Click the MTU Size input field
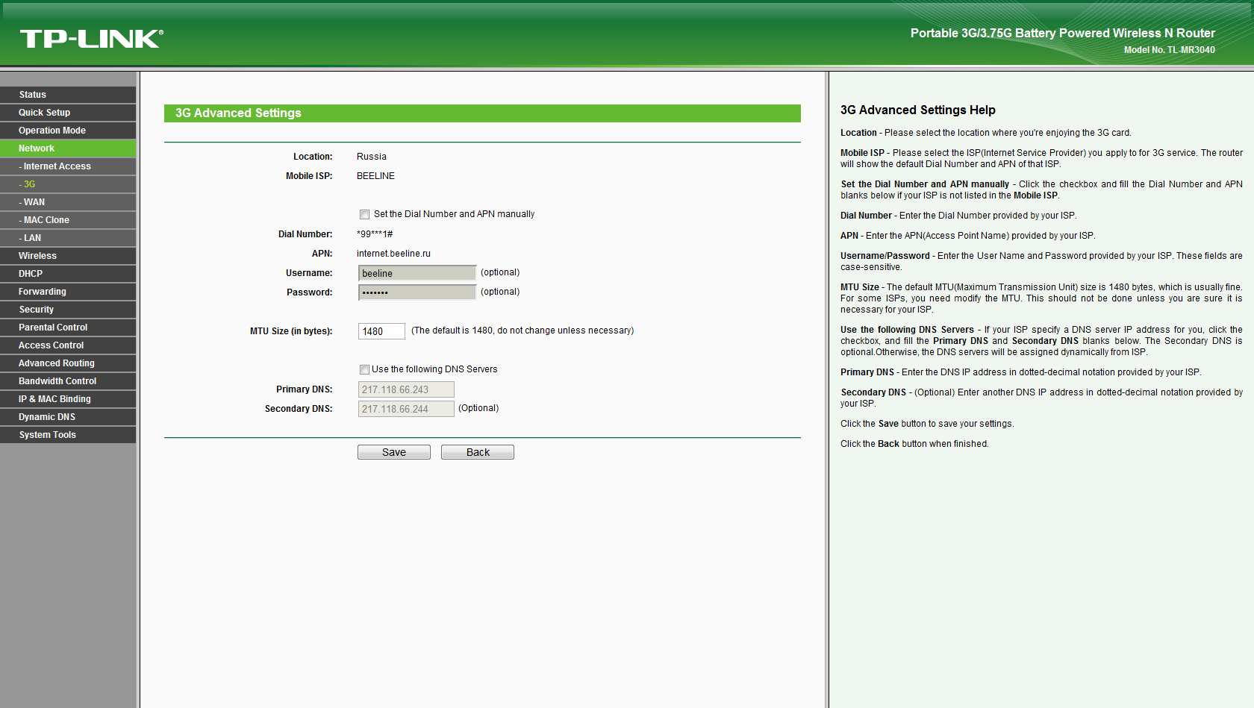 (x=381, y=331)
